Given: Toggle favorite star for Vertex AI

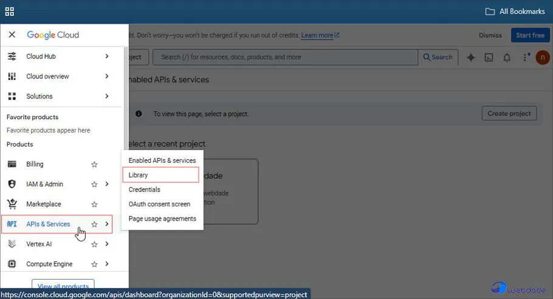Looking at the screenshot, I should 94,244.
